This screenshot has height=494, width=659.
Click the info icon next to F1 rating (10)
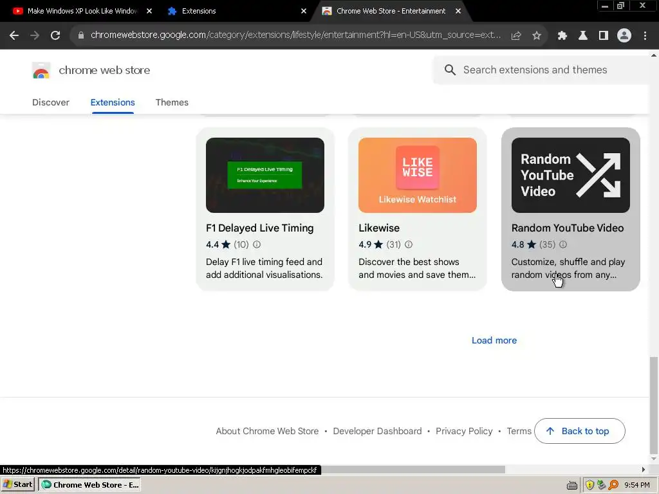257,244
